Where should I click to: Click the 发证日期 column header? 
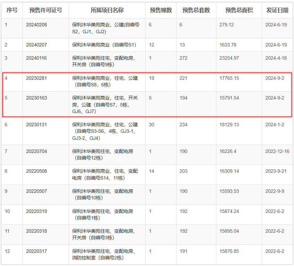[x=277, y=10]
